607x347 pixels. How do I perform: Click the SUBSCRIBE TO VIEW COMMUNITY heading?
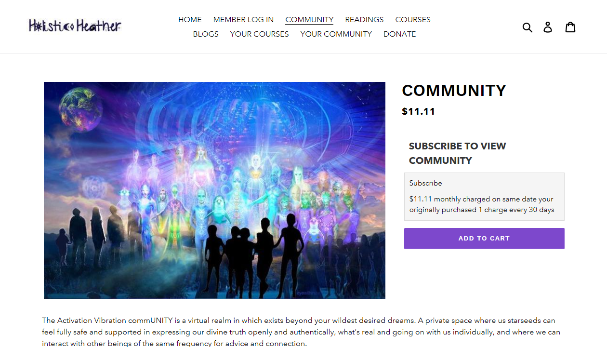pos(457,153)
